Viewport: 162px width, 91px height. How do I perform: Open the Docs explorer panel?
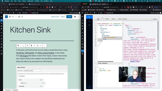tap(155, 19)
